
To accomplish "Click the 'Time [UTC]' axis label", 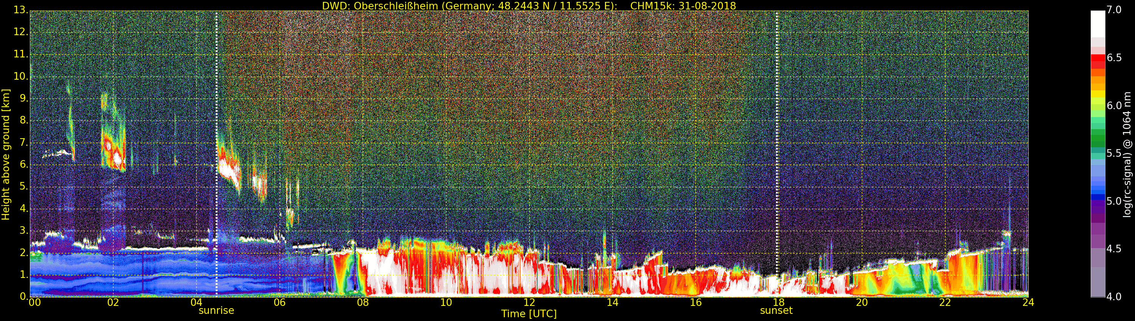I will [529, 314].
